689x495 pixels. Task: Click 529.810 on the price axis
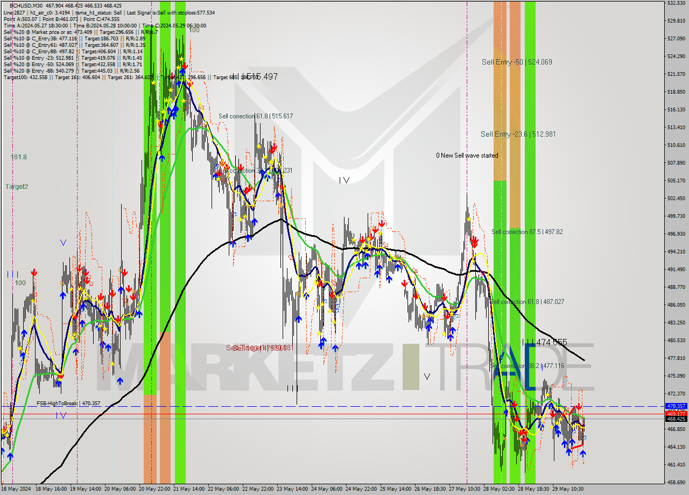click(676, 21)
